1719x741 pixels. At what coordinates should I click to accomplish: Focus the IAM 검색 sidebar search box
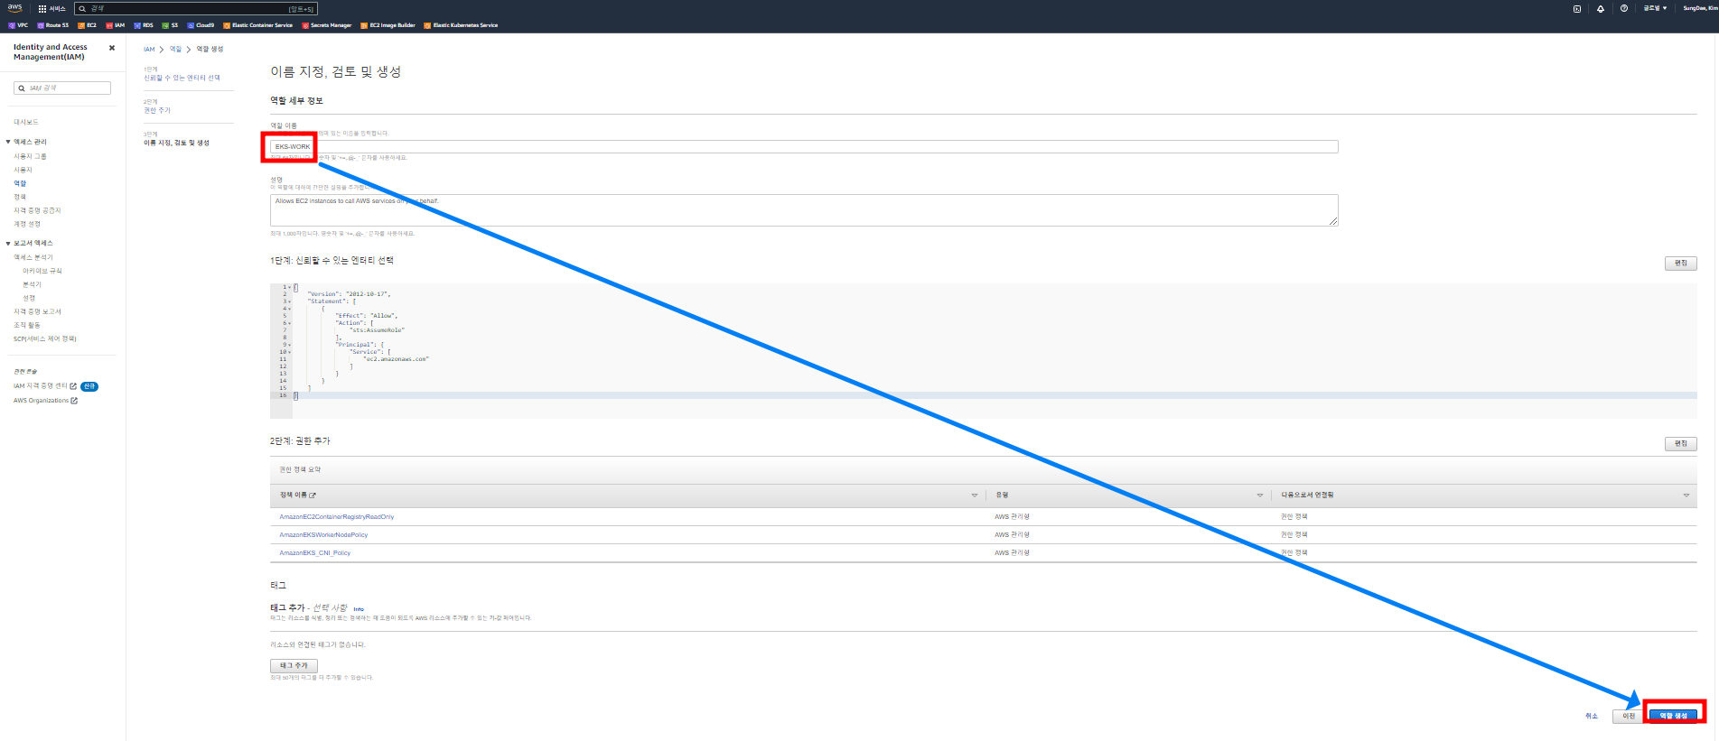(62, 88)
